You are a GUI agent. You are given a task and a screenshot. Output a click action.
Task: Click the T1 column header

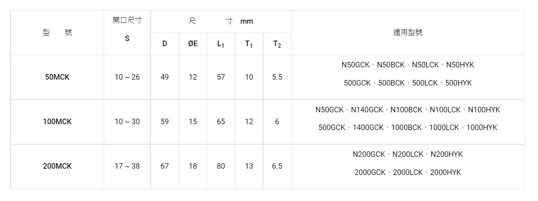click(249, 44)
